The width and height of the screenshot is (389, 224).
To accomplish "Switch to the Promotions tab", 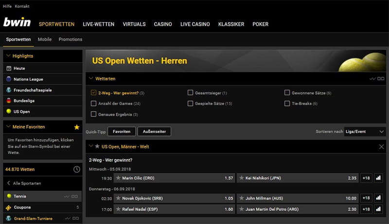I will [x=71, y=39].
